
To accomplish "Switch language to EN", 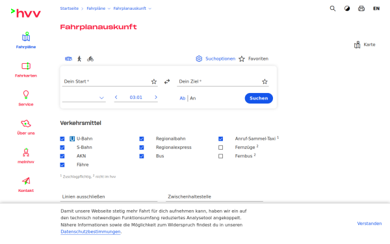I will pos(376,8).
